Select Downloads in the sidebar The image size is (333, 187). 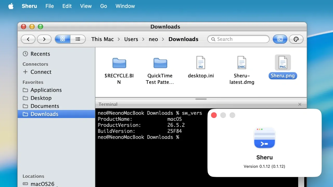tap(56, 114)
